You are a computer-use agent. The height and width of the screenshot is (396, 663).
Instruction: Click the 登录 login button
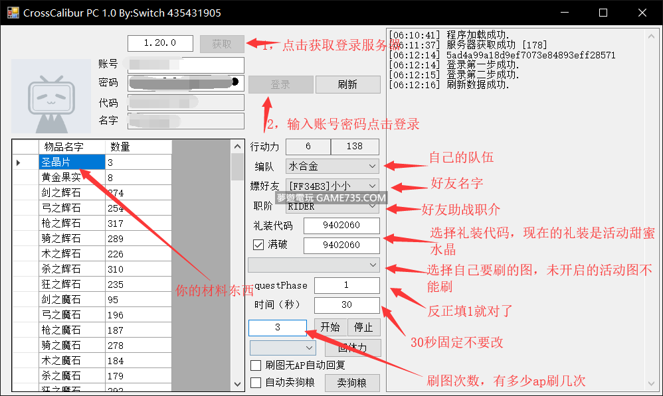pyautogui.click(x=281, y=84)
